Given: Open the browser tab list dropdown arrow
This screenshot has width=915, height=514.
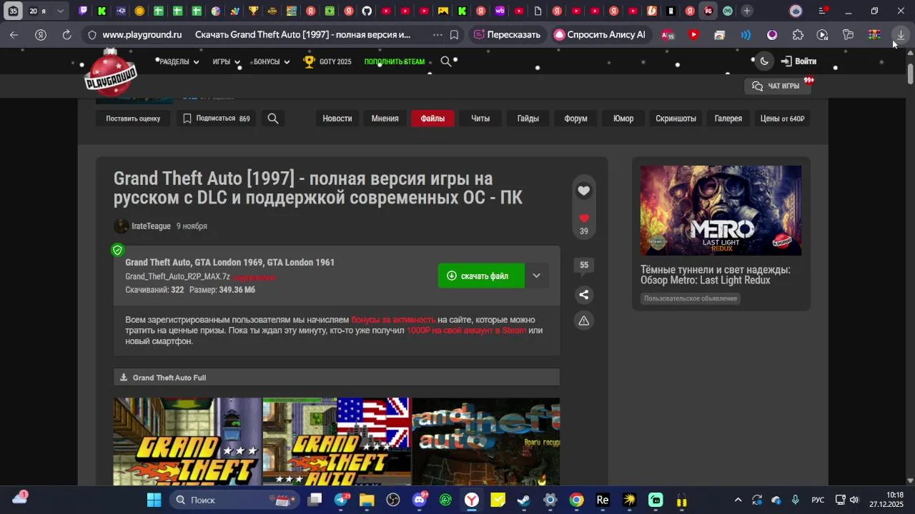Looking at the screenshot, I should pyautogui.click(x=60, y=11).
